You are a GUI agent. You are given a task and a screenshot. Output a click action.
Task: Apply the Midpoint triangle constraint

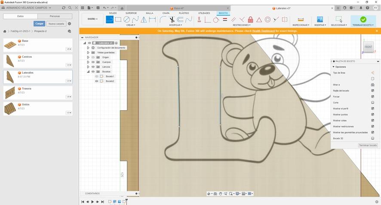259,19
